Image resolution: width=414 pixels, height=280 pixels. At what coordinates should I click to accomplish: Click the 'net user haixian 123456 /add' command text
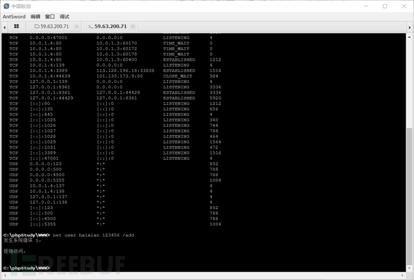click(94, 235)
